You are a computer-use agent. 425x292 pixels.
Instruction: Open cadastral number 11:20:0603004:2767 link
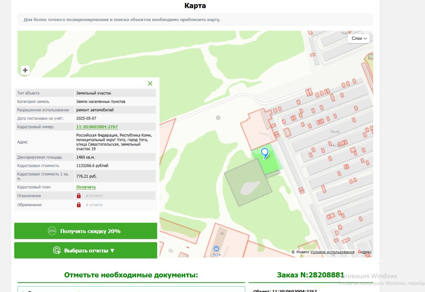coord(97,127)
